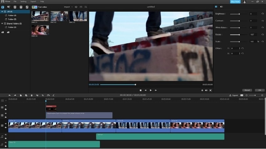This screenshot has height=149, width=266.
Task: Click the Buy Now button
Action: click(235, 2)
